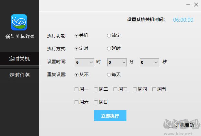Click the 重复设置 label
Image resolution: width=201 pixels, height=136 pixels.
coord(56,74)
